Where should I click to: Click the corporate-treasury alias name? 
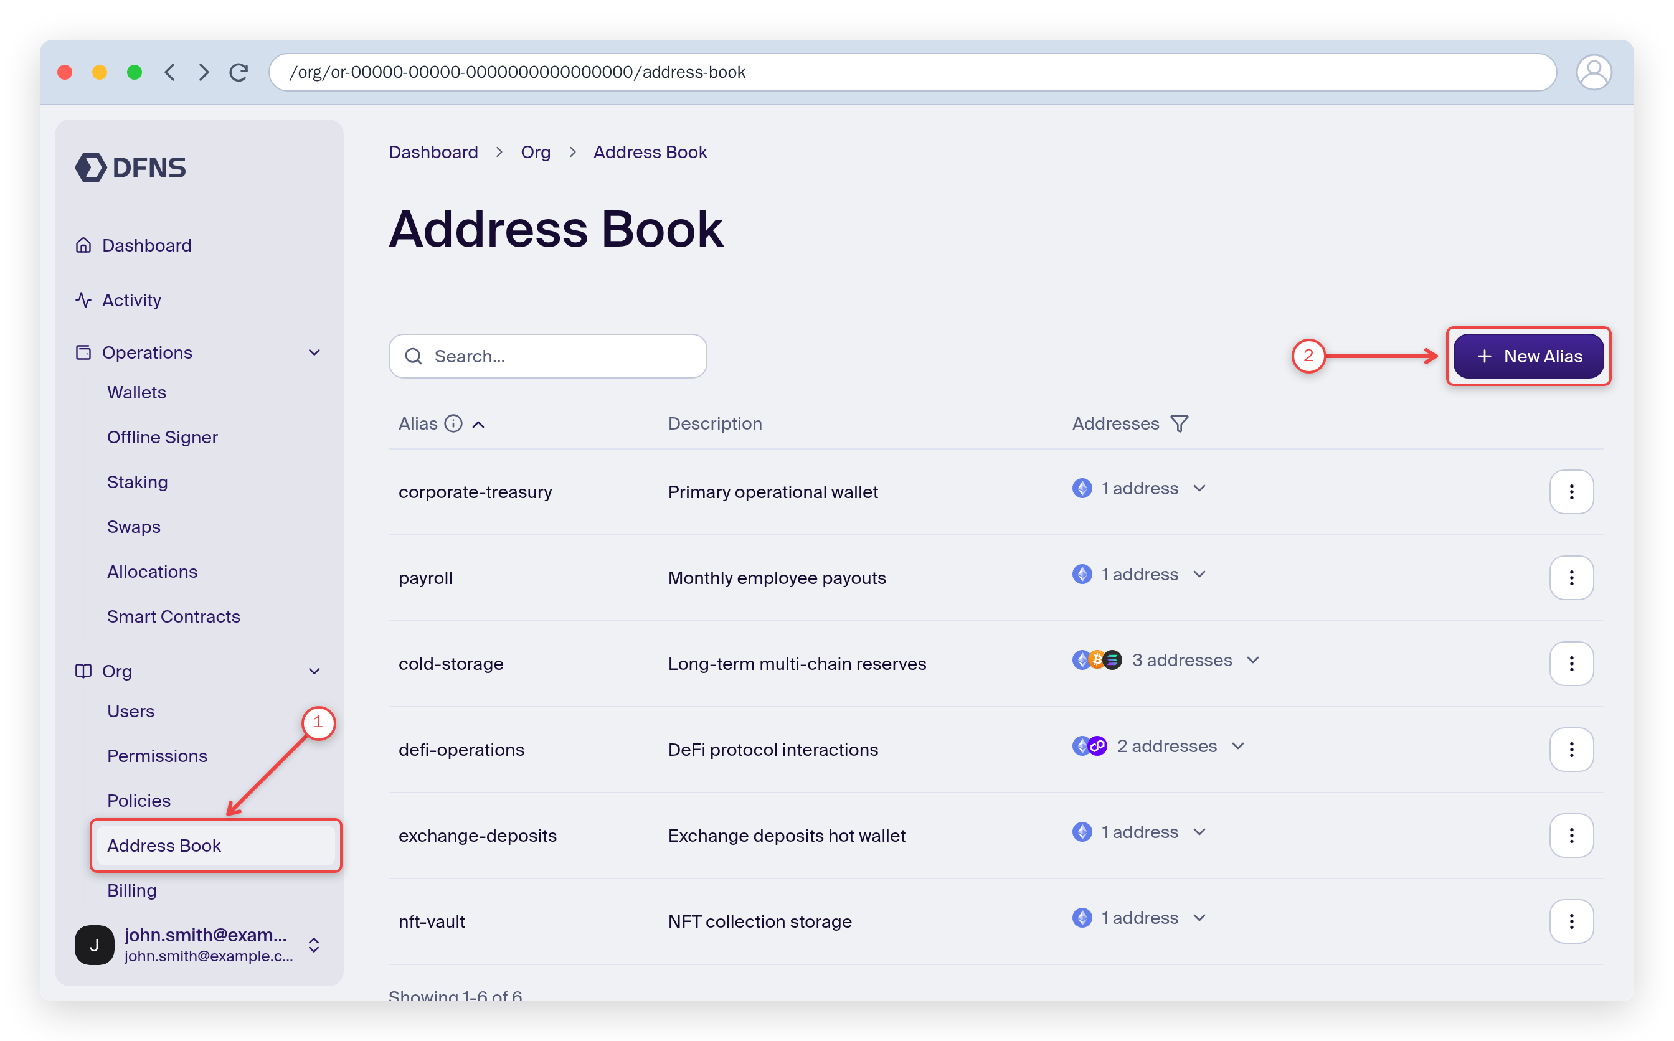click(x=475, y=492)
